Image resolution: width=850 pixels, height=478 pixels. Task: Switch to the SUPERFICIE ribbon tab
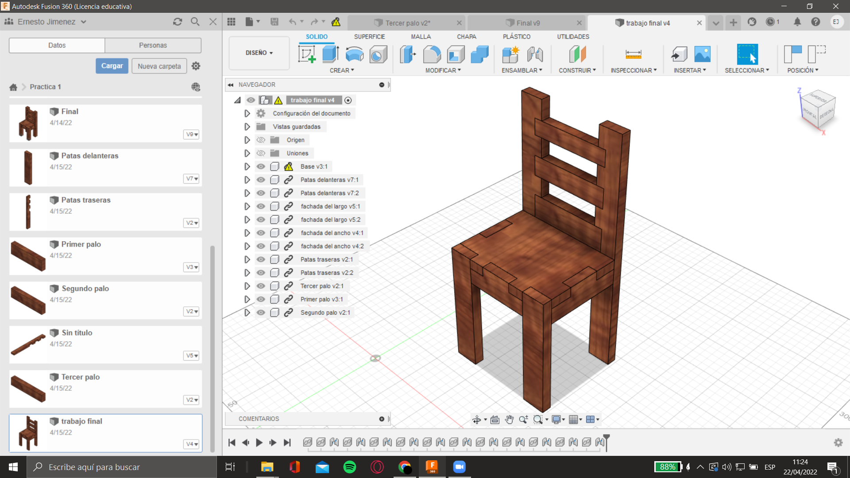(x=369, y=37)
